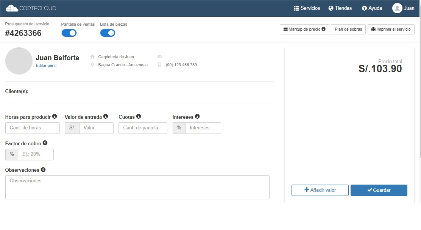Click Imprimir el servicio button
The image size is (421, 230).
pos(391,29)
